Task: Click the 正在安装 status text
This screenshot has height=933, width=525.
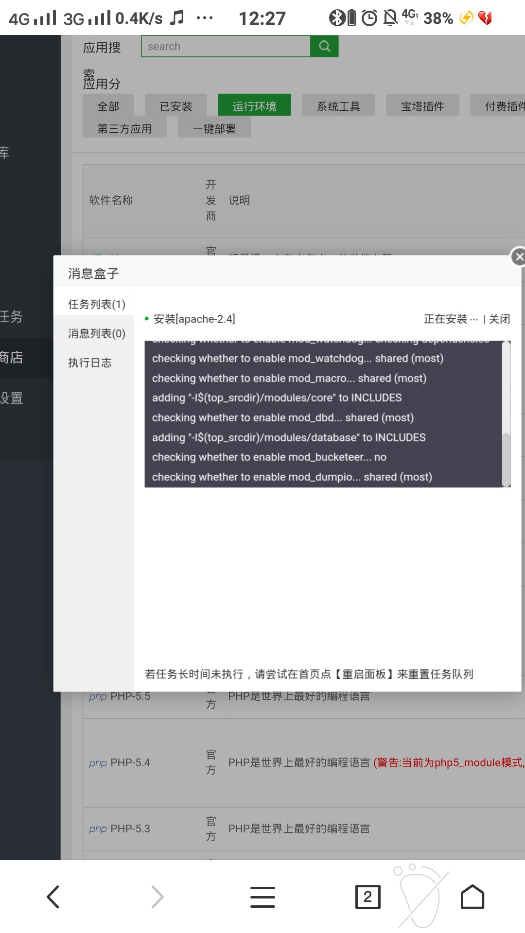Action: click(x=451, y=319)
